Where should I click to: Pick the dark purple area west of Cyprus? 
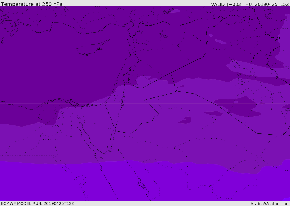(x=42, y=57)
